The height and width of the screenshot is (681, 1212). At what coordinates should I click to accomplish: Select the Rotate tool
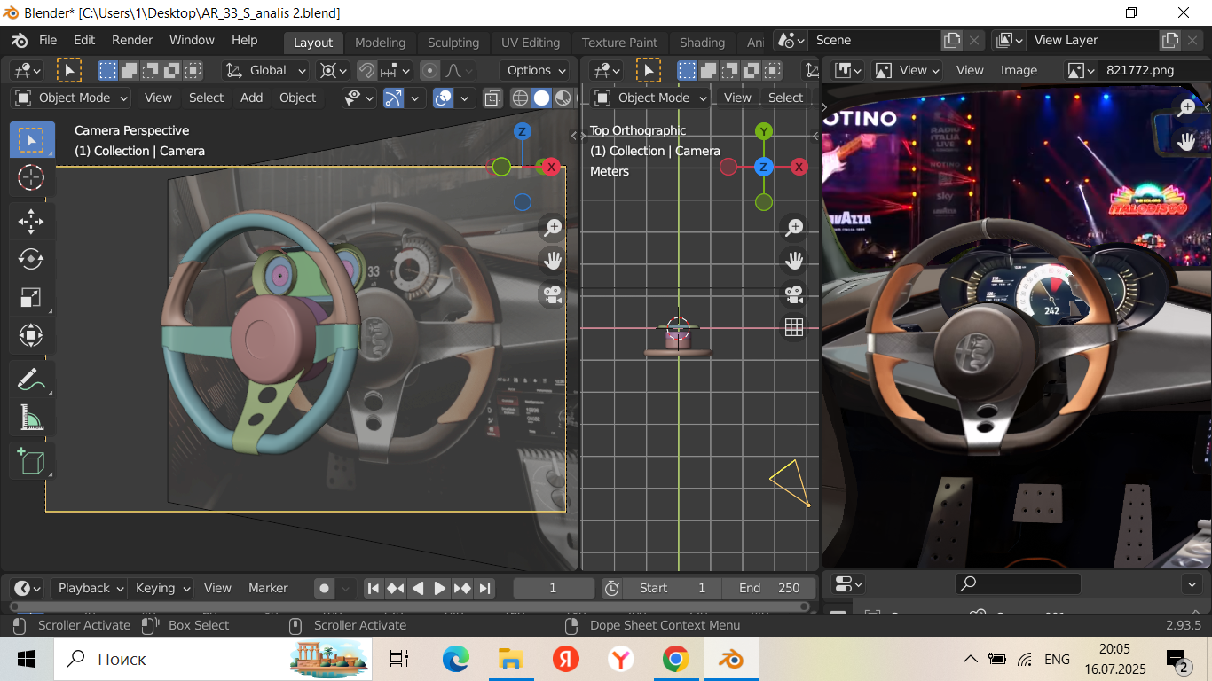click(x=31, y=259)
